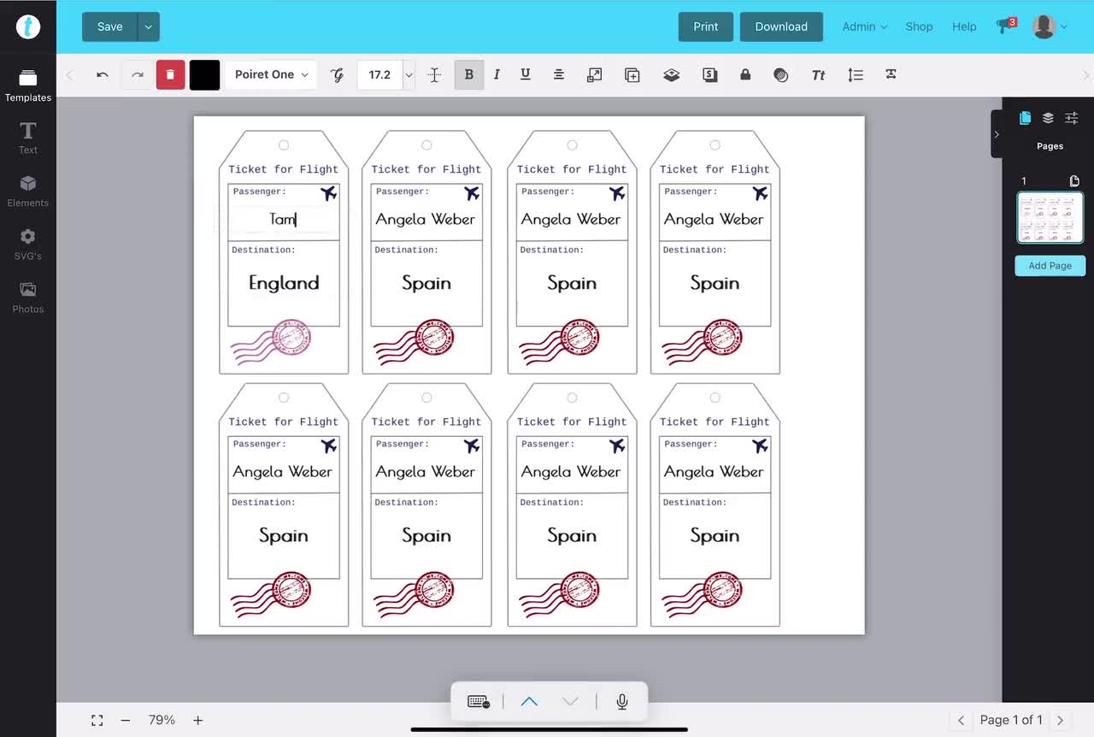Click the toolbar left scroll arrow
1094x737 pixels.
point(70,74)
